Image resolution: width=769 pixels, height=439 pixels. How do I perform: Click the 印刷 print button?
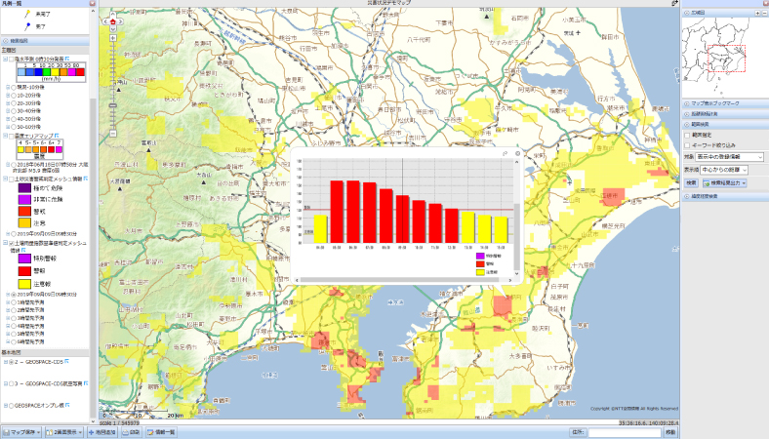click(132, 432)
